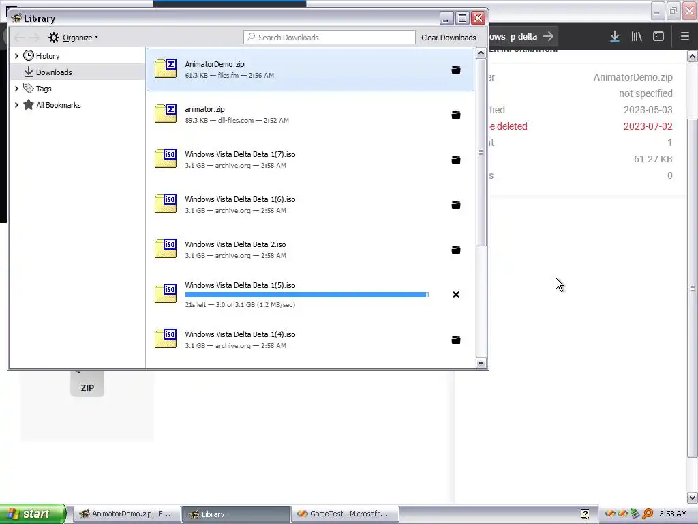698x524 pixels.
Task: Open containing folder for animator.zip
Action: [x=456, y=115]
